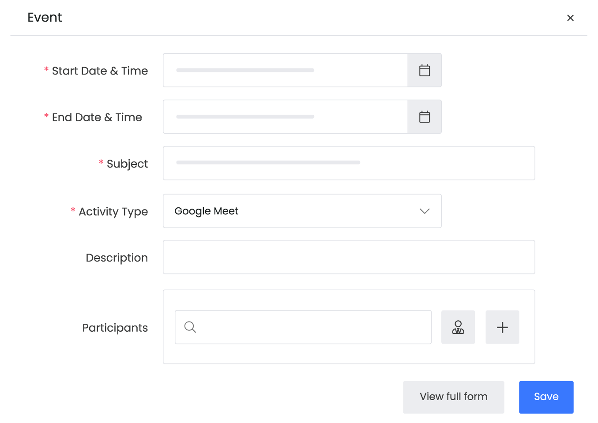Focus the Participants search box
The height and width of the screenshot is (423, 598).
click(x=309, y=327)
